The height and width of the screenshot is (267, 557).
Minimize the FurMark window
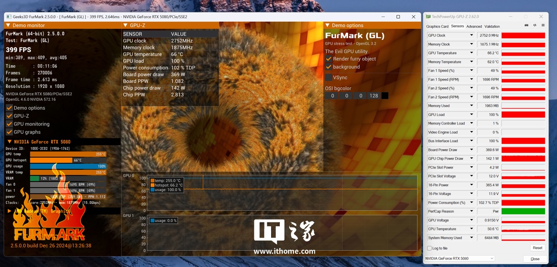pyautogui.click(x=383, y=17)
